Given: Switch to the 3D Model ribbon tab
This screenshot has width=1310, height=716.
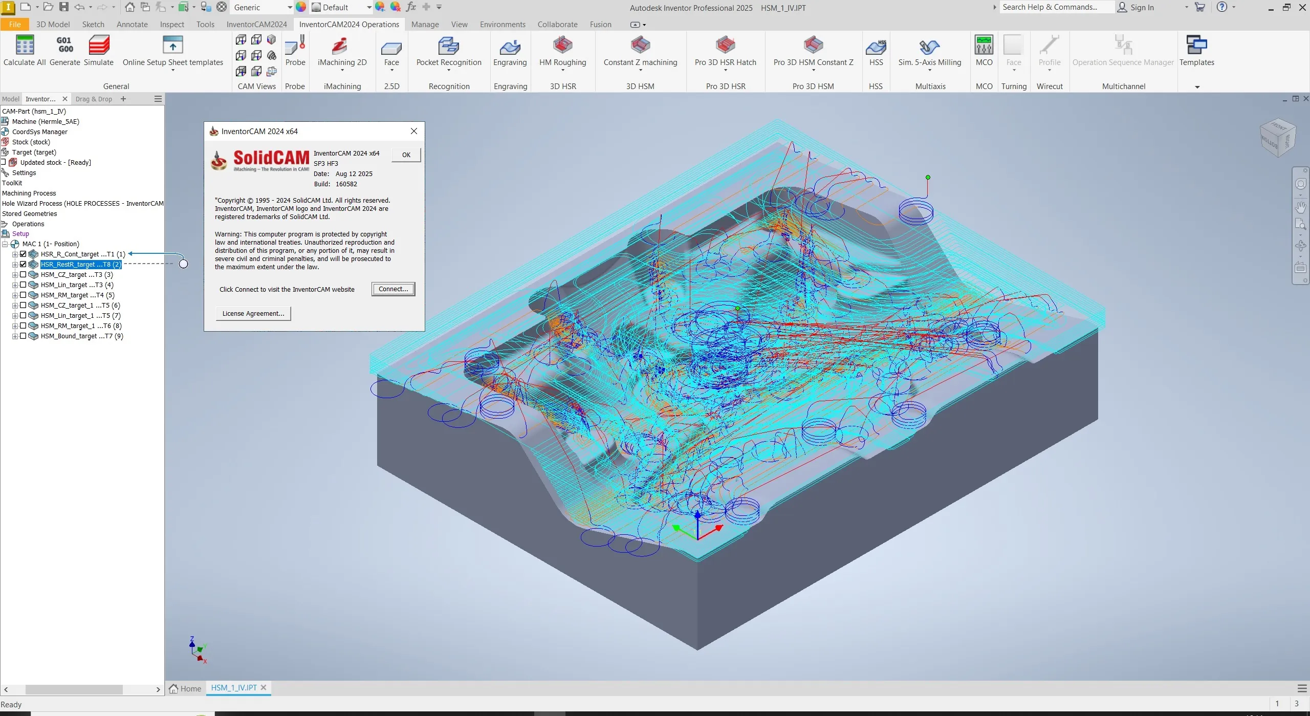Looking at the screenshot, I should tap(53, 24).
